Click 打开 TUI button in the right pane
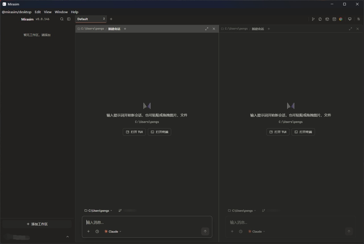This screenshot has width=364, height=244. click(x=278, y=132)
